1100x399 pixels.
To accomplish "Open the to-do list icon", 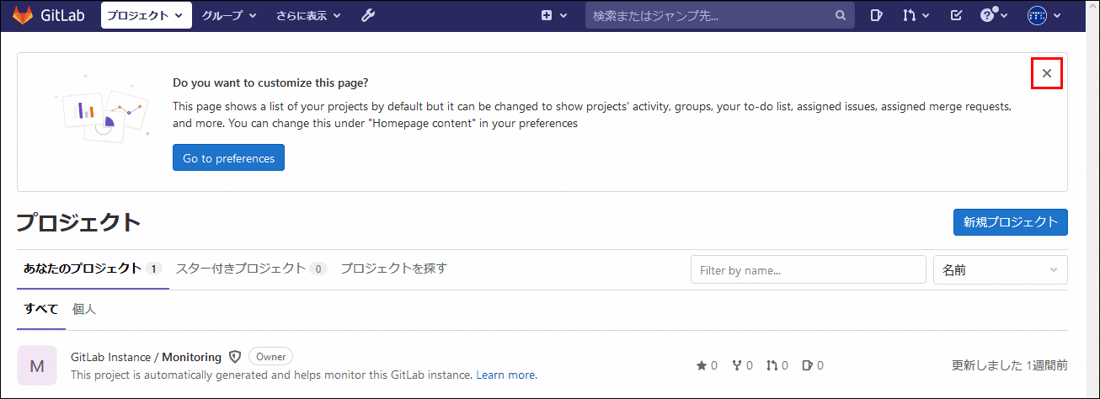I will click(x=955, y=15).
